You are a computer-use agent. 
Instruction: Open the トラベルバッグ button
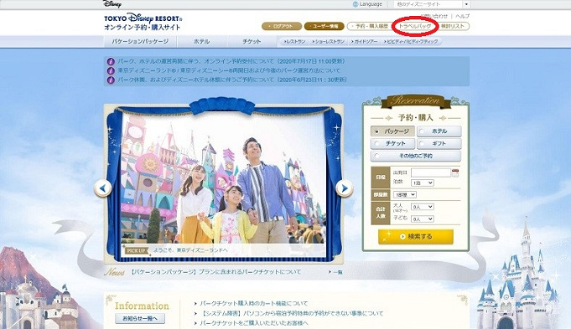coord(415,26)
